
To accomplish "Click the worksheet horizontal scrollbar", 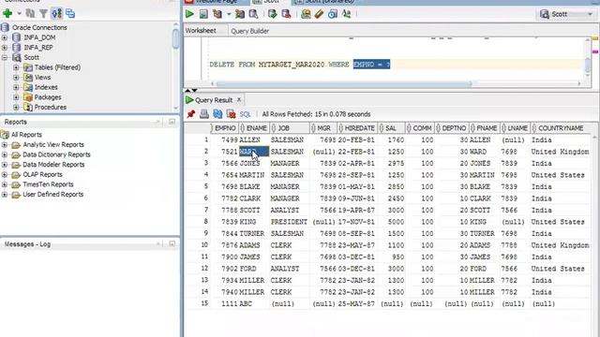I will pyautogui.click(x=343, y=83).
